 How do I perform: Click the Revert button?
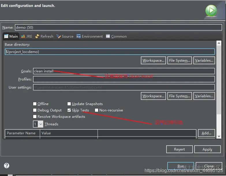pyautogui.click(x=179, y=149)
